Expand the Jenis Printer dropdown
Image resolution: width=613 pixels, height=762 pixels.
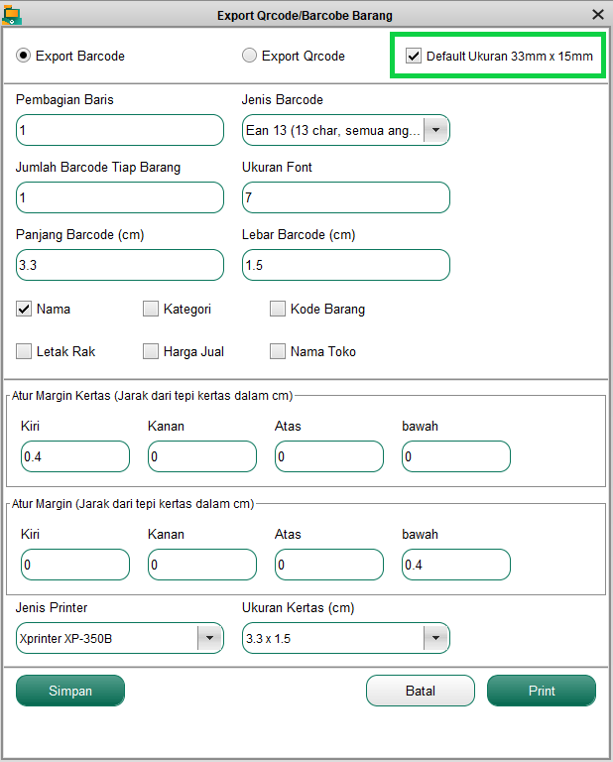point(209,638)
